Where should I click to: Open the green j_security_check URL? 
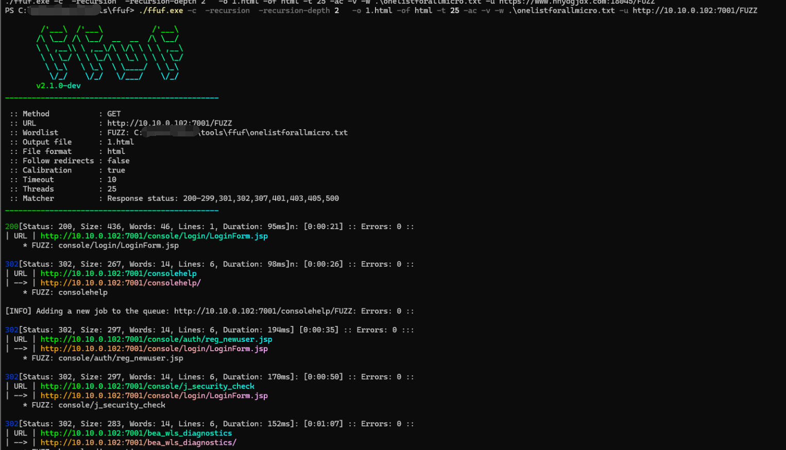(x=147, y=387)
